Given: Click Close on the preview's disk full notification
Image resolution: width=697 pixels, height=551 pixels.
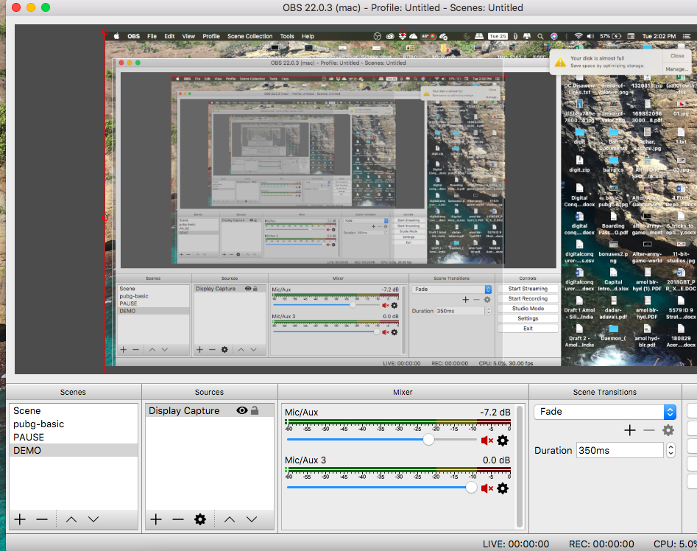Looking at the screenshot, I should click(x=677, y=56).
